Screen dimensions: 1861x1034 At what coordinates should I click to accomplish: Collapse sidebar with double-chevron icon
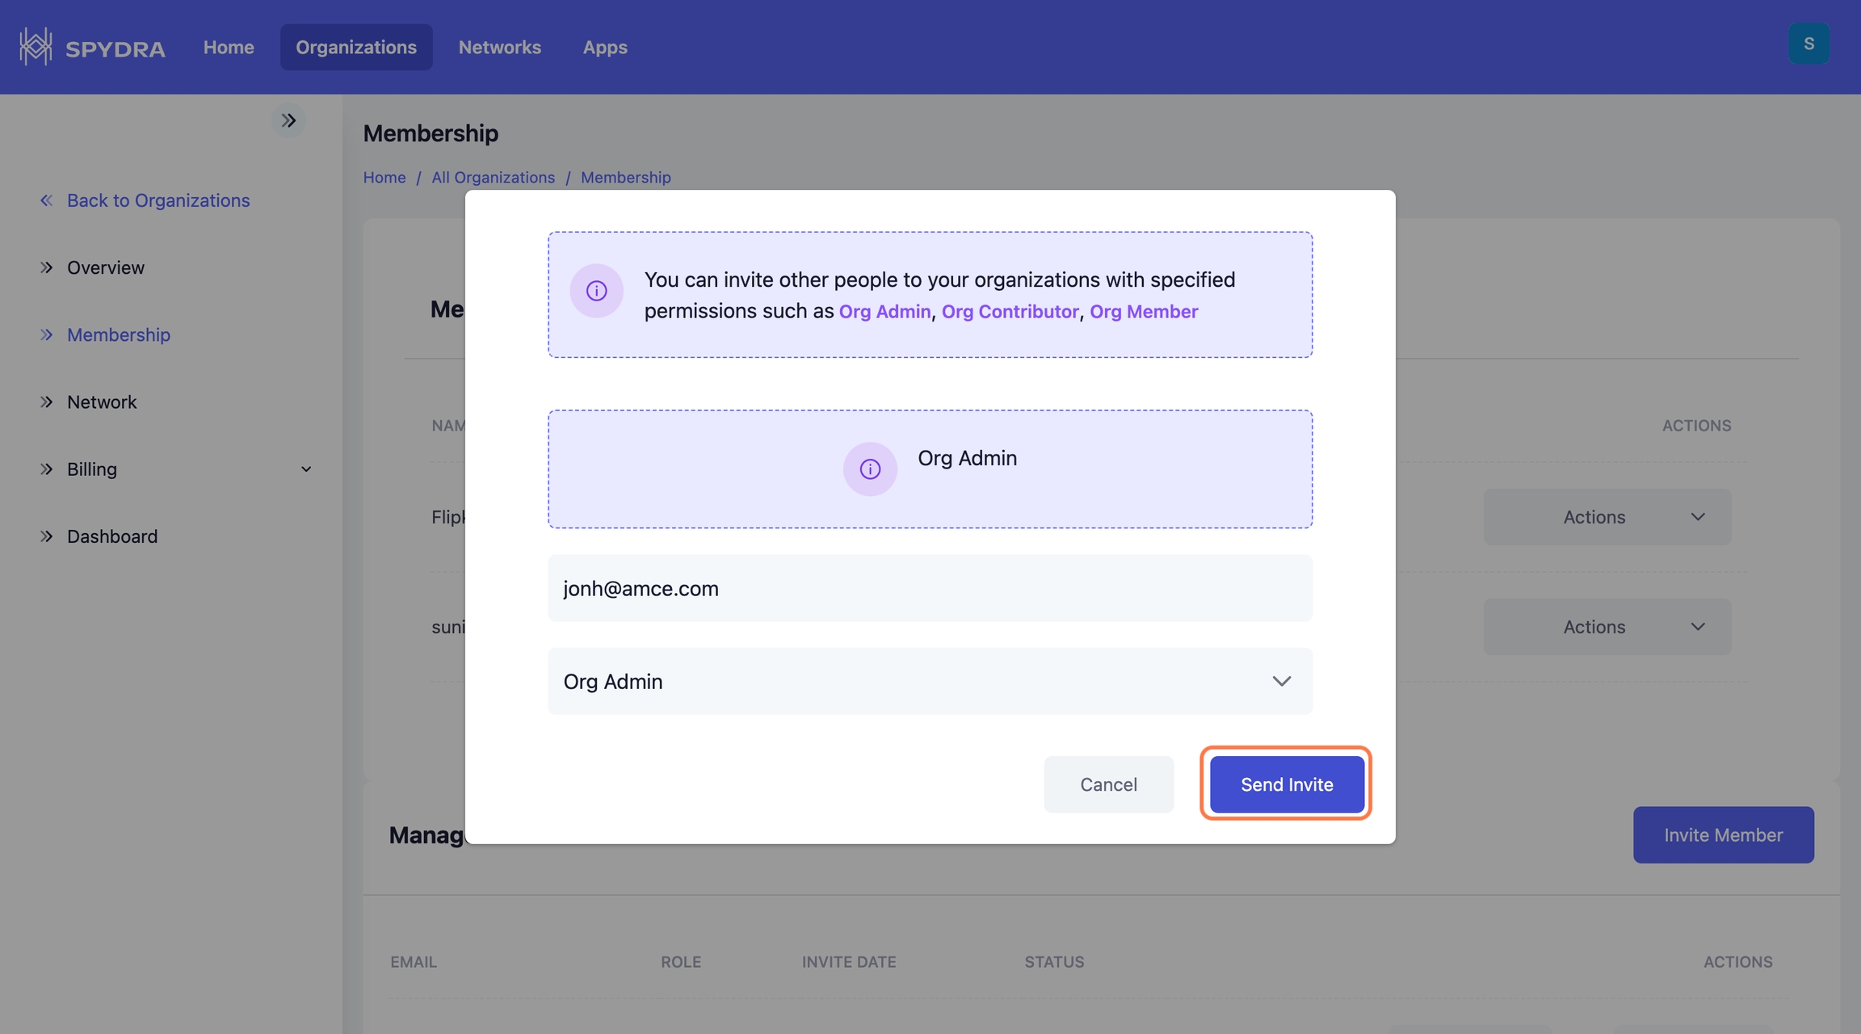[x=288, y=121]
